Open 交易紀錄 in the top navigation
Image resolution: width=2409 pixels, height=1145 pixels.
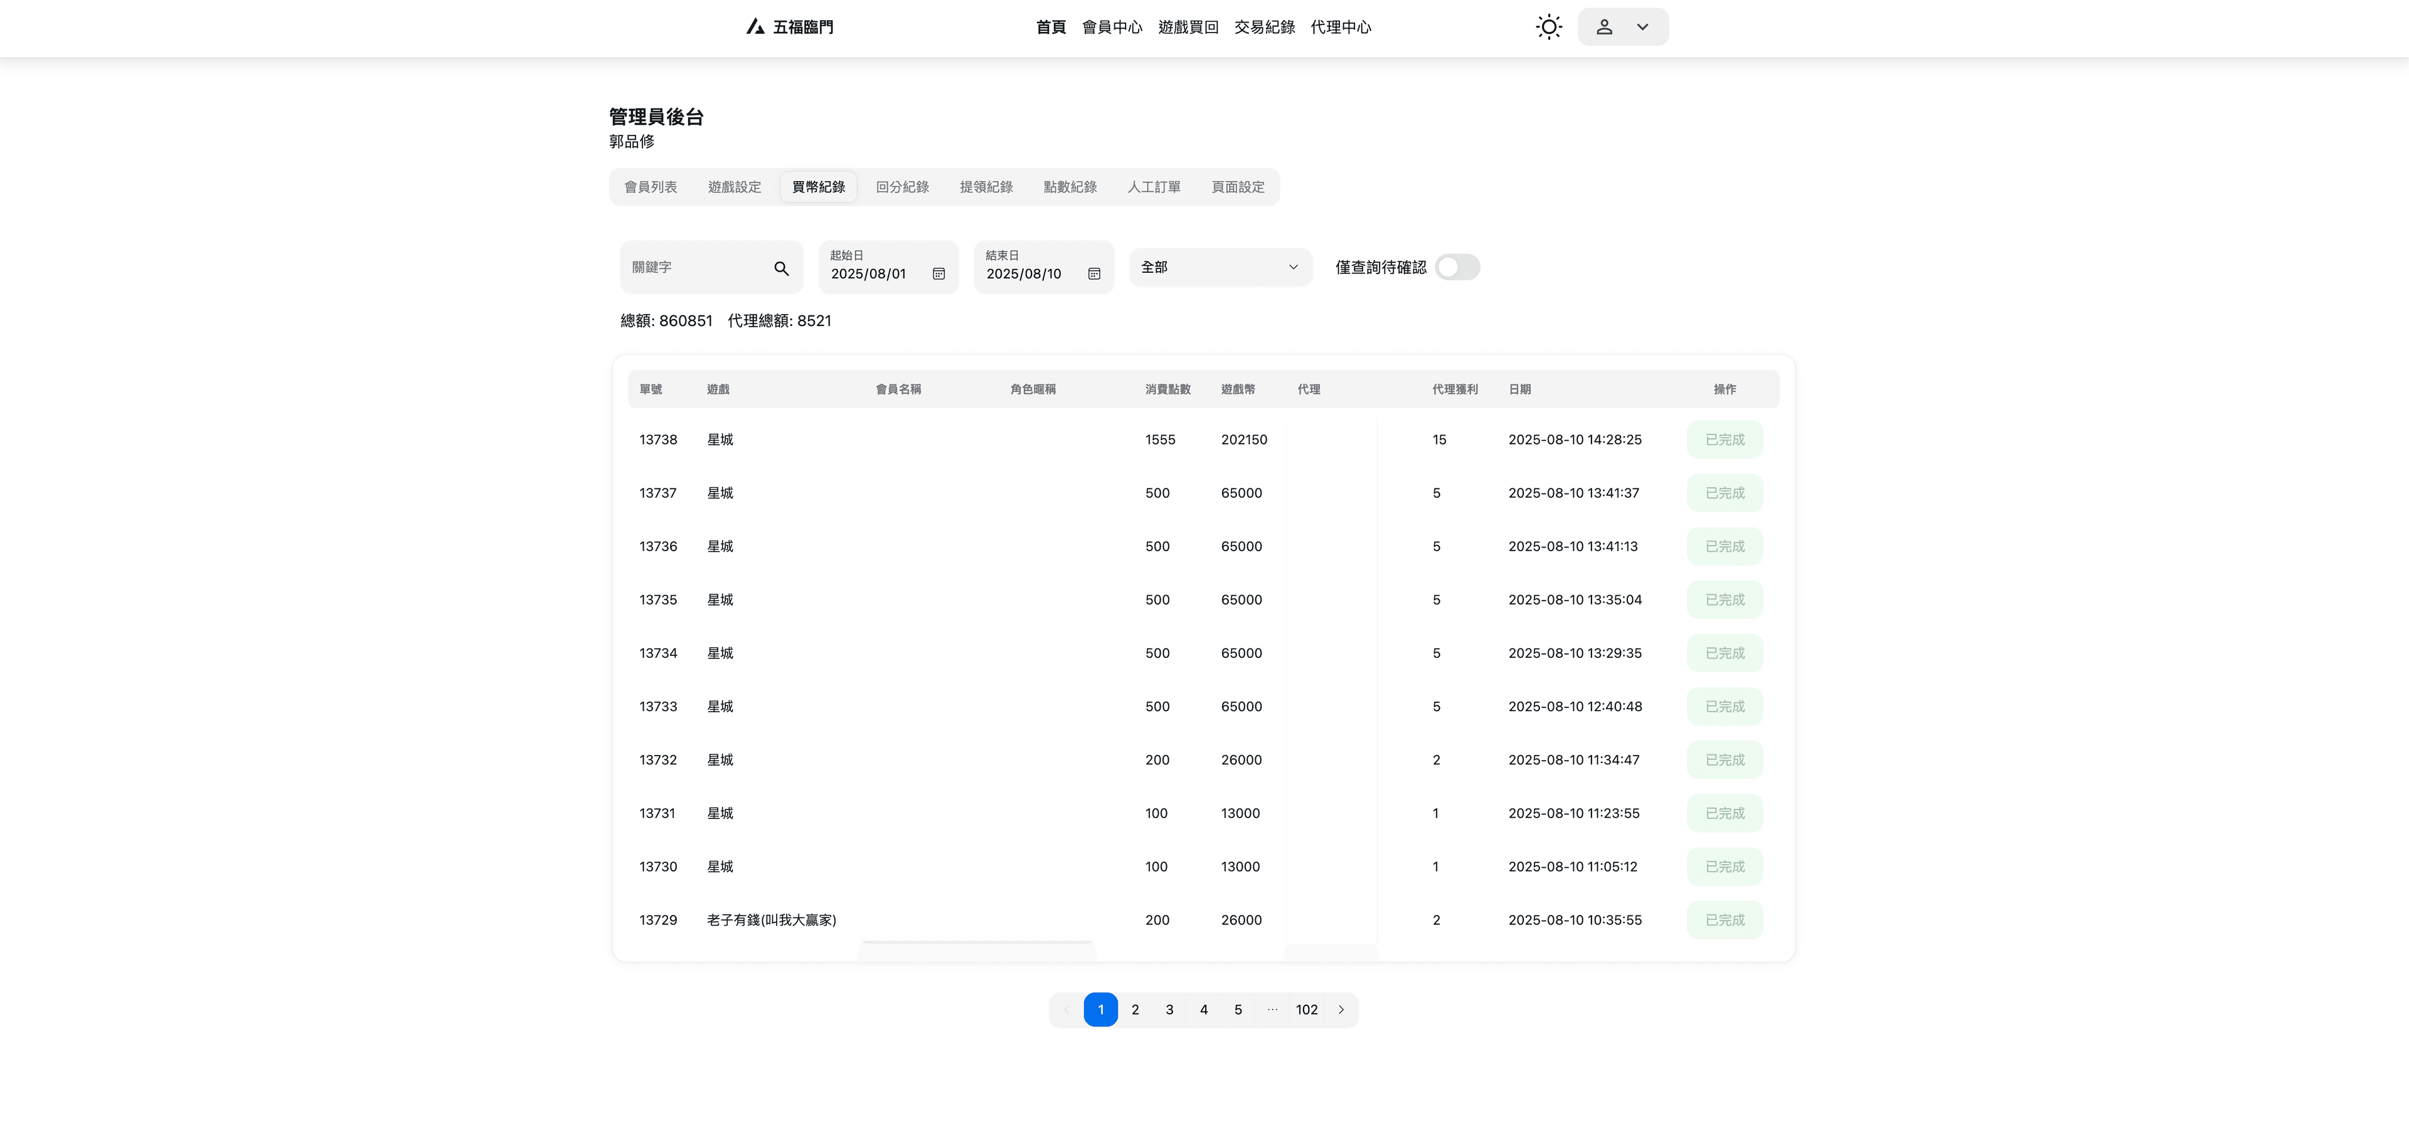(1264, 27)
